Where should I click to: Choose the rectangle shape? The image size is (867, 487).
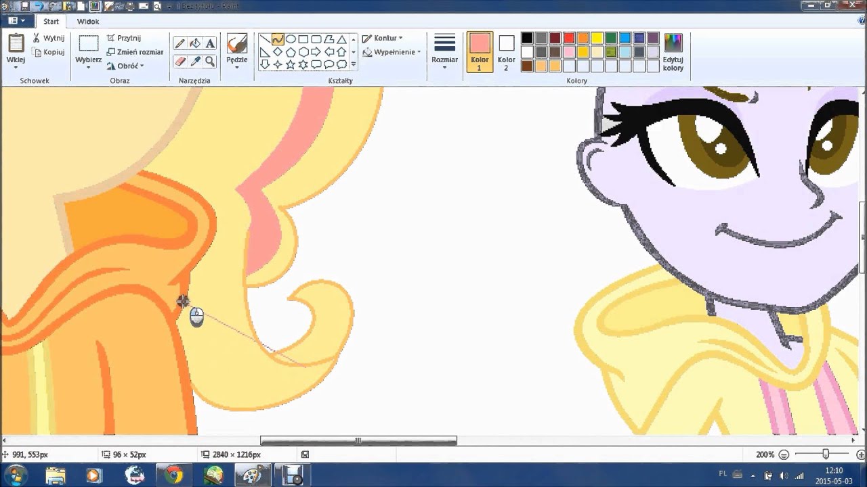(x=303, y=39)
